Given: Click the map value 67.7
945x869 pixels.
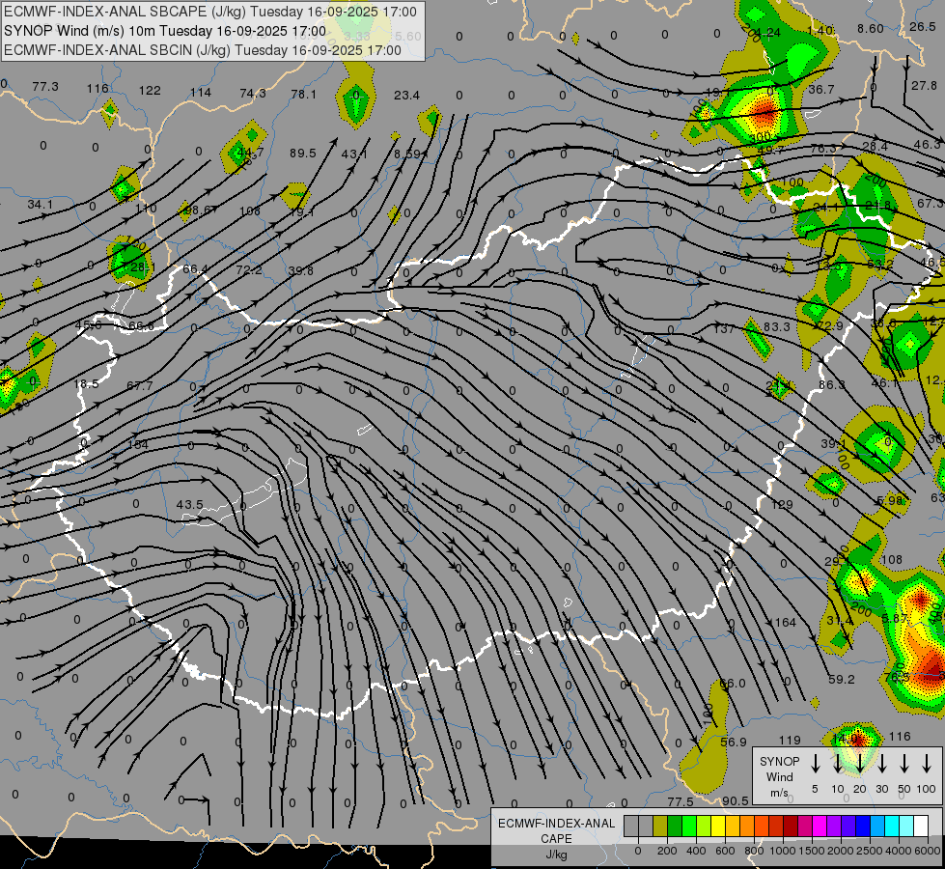Looking at the screenshot, I should (140, 385).
